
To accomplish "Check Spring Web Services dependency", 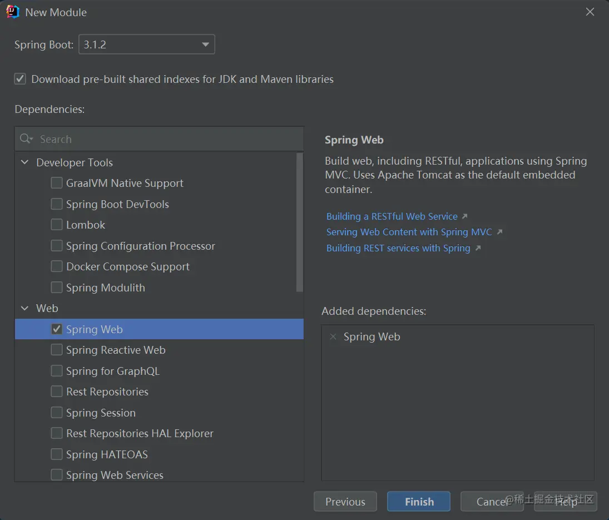I will [x=57, y=474].
